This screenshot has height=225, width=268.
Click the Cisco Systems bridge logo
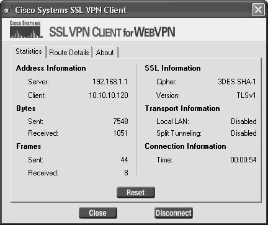(x=26, y=29)
